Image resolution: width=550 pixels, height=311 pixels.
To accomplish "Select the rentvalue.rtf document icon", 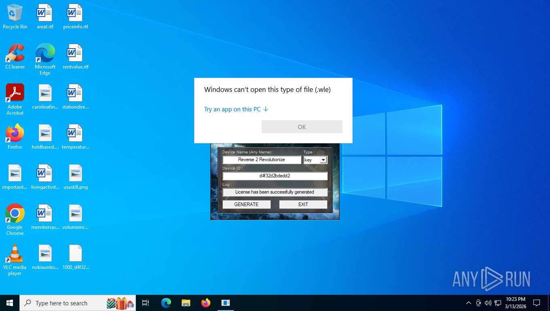I will coord(76,57).
